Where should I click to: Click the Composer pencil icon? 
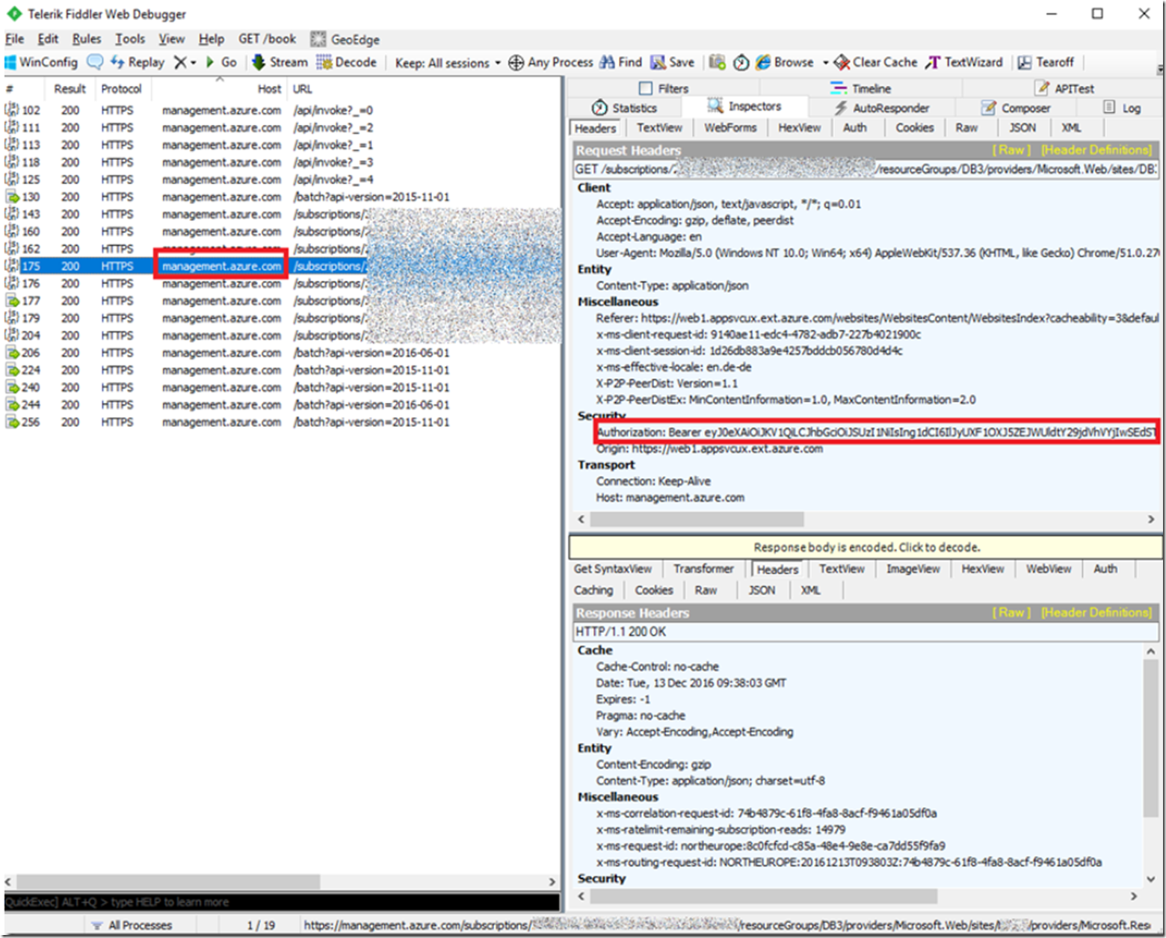[988, 108]
